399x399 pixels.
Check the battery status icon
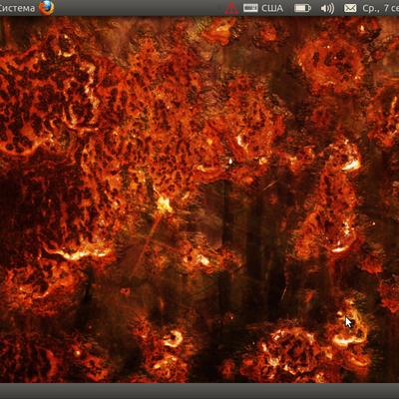(302, 8)
